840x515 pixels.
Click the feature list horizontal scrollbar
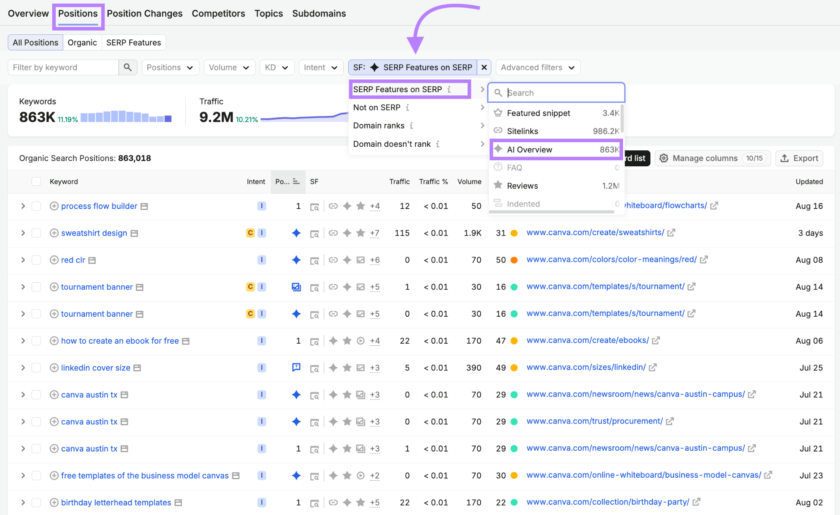pyautogui.click(x=552, y=212)
